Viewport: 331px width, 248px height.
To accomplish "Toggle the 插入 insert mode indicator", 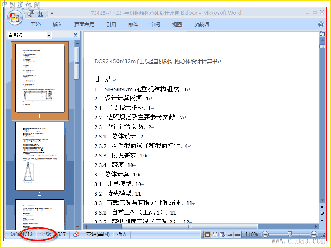I will coord(122,234).
